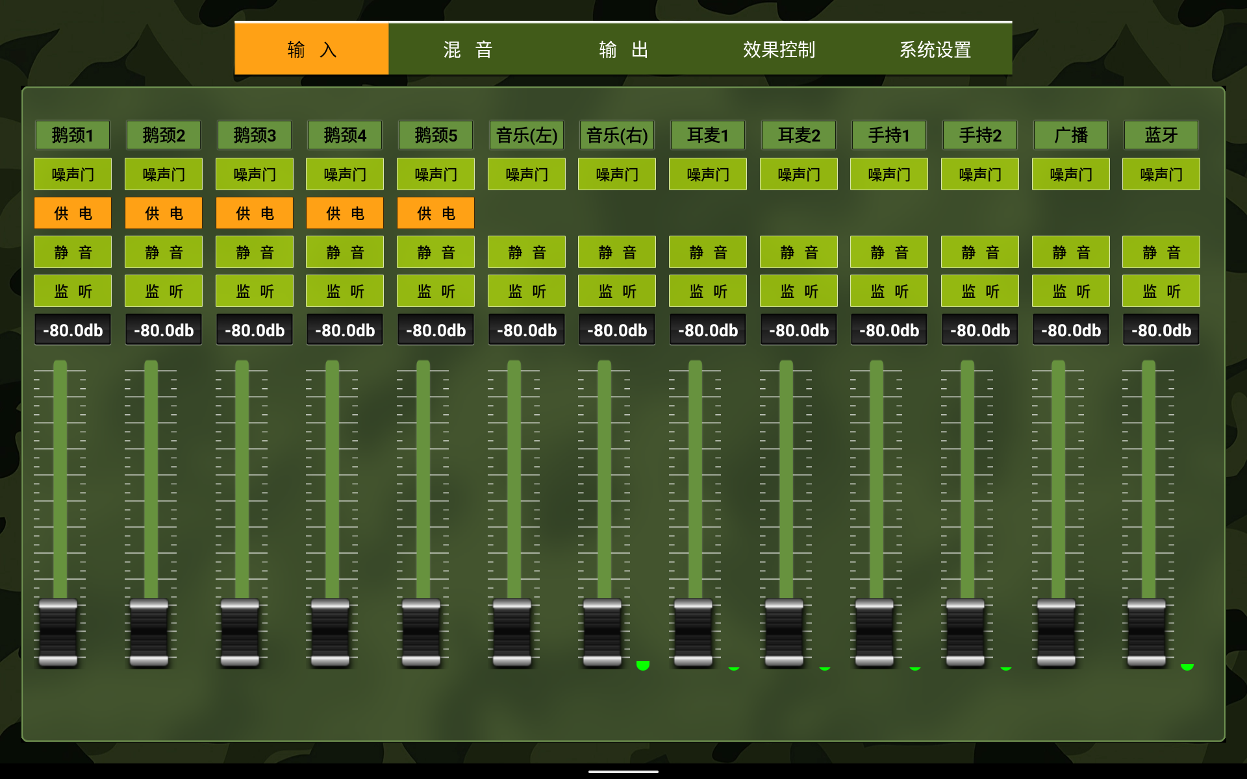
Task: Enable 监听 monitoring for 音乐(左)
Action: pyautogui.click(x=527, y=291)
